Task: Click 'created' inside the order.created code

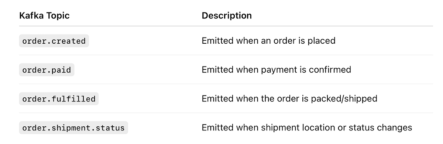Action: pyautogui.click(x=69, y=41)
